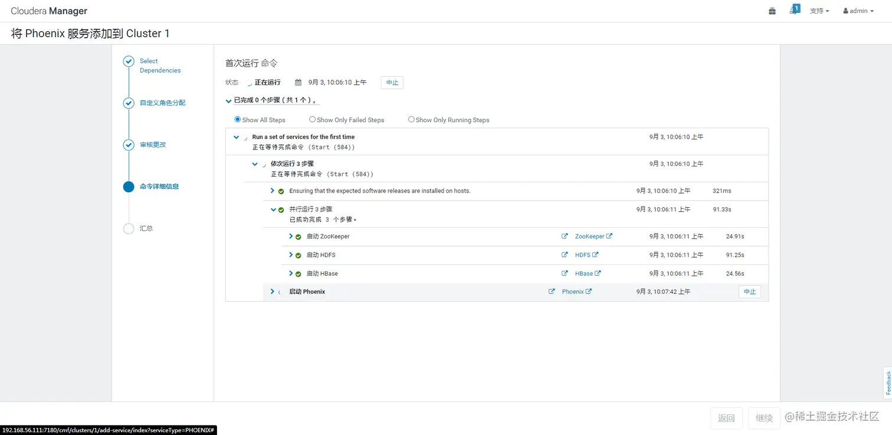Expand the 启动 HDFS step
The image size is (892, 435).
click(291, 255)
